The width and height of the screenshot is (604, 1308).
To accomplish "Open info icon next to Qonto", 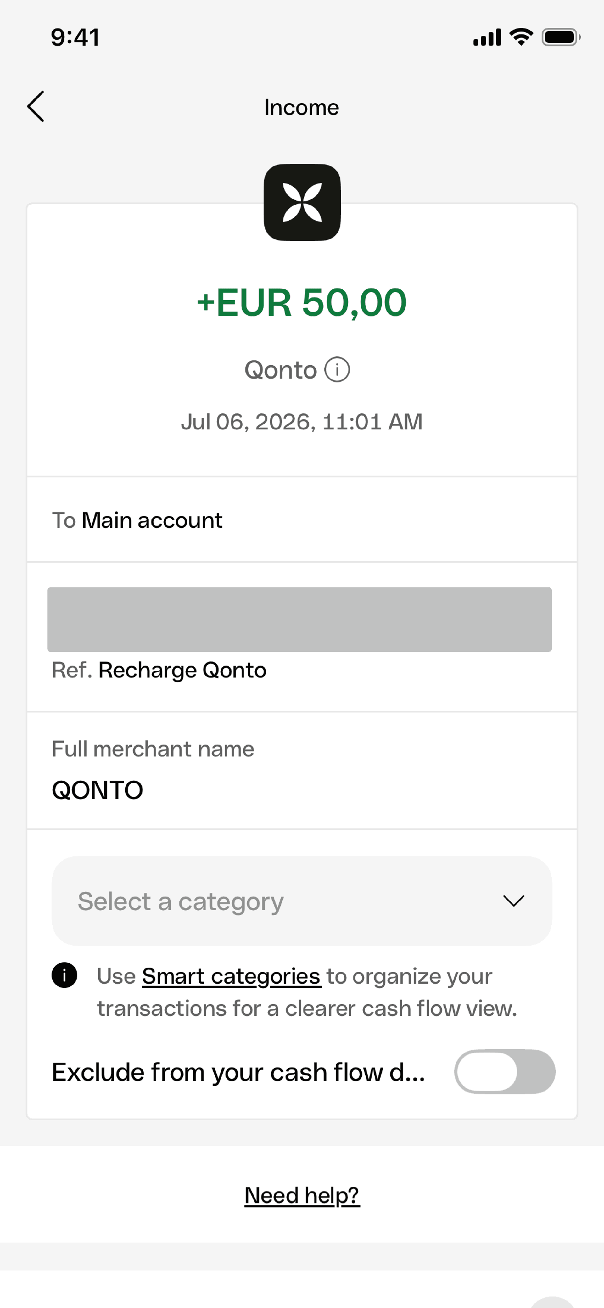I will coord(337,370).
